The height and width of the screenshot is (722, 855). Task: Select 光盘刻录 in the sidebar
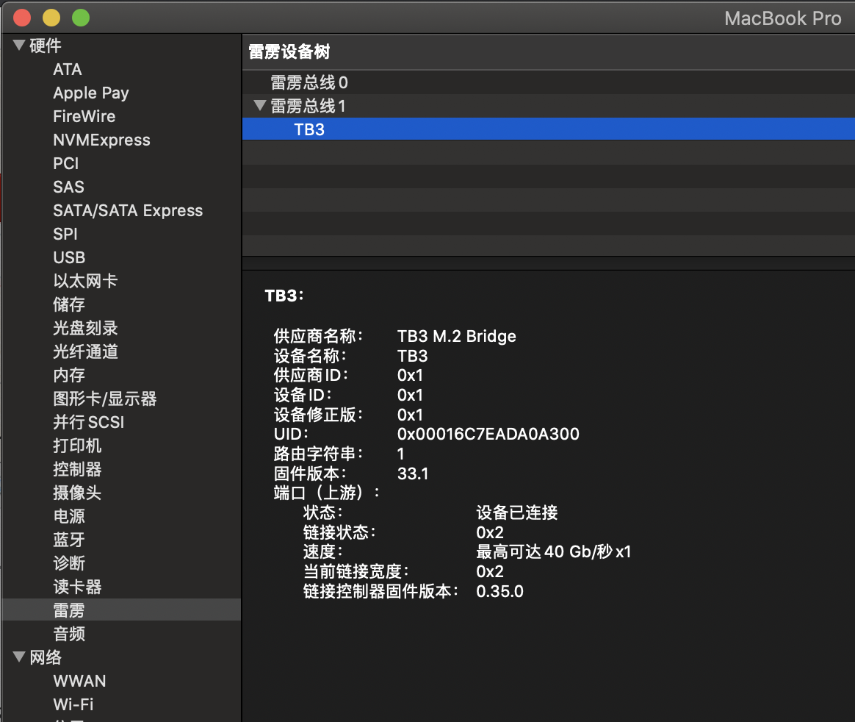[85, 327]
